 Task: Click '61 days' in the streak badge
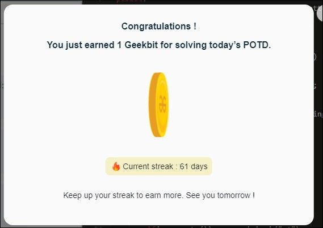[x=194, y=166]
